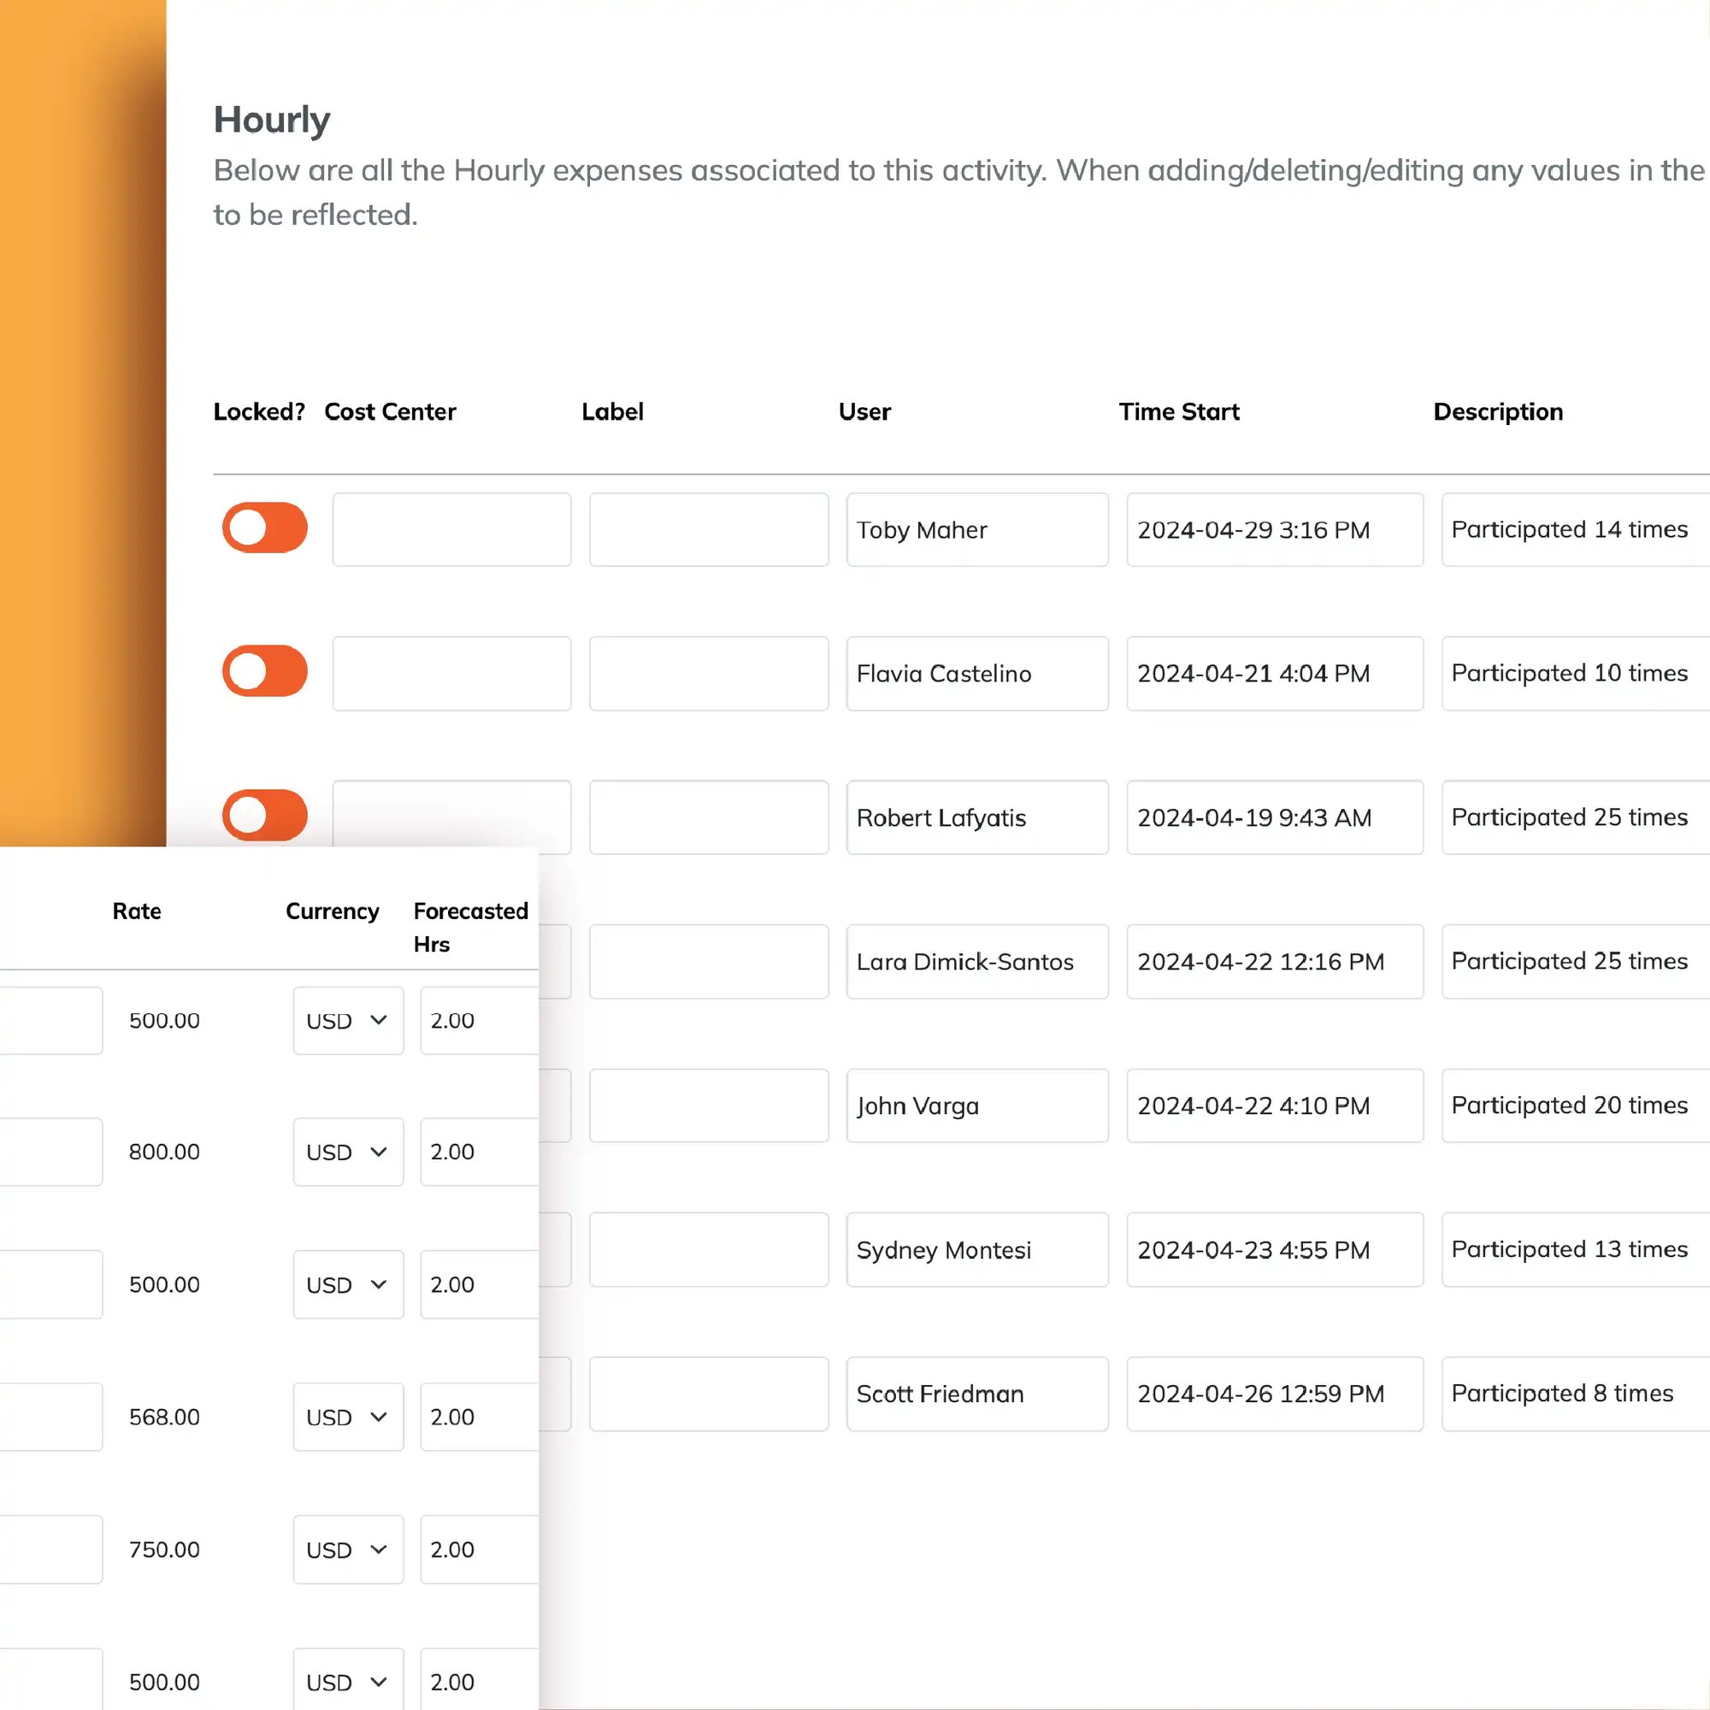Open the currency selector for the 750.00 rate row

(348, 1550)
